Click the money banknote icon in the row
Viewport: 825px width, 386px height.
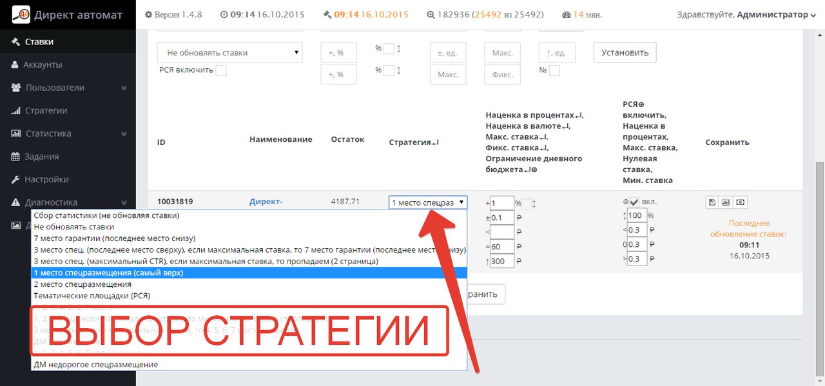(740, 202)
